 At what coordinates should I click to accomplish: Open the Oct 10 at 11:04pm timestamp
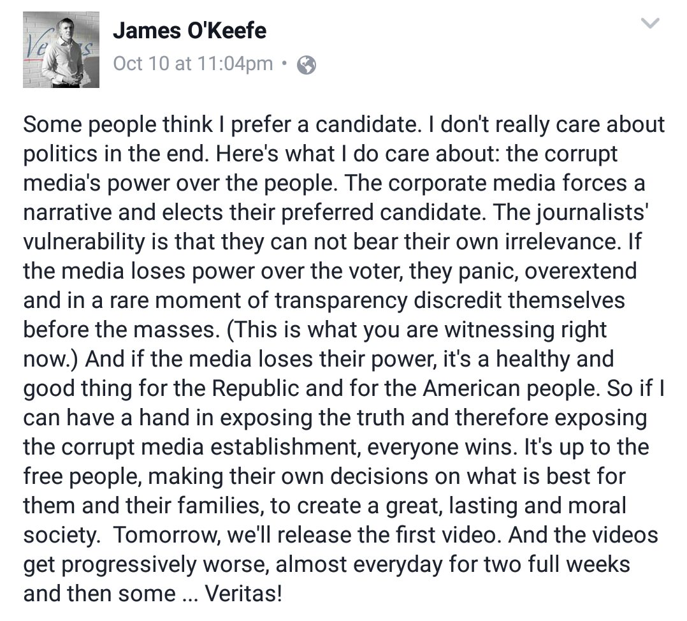point(192,64)
